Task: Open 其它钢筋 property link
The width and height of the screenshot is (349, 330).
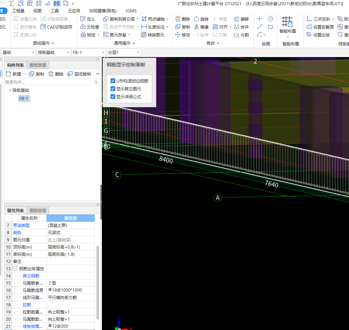Action: point(31,276)
